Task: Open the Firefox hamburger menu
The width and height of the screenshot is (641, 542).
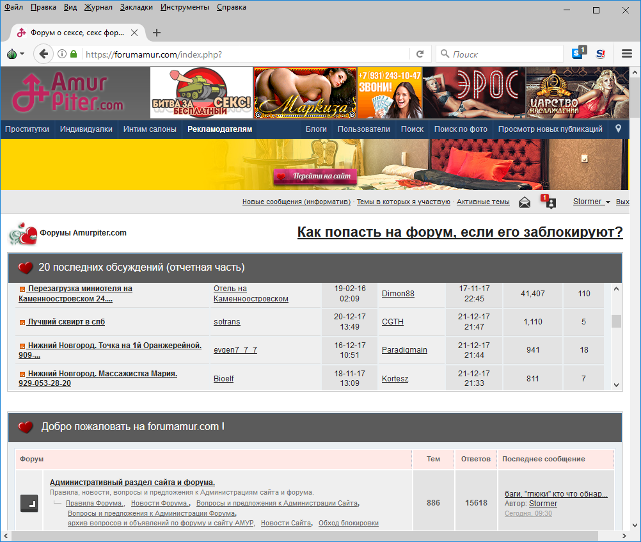Action: 627,54
